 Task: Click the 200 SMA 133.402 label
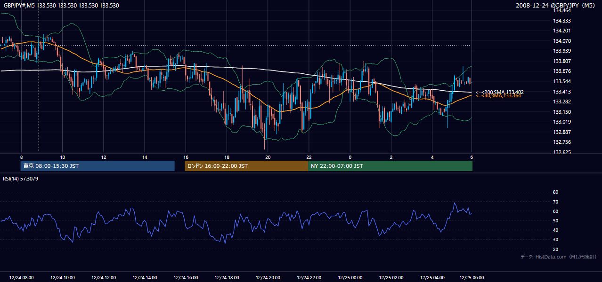(500, 92)
